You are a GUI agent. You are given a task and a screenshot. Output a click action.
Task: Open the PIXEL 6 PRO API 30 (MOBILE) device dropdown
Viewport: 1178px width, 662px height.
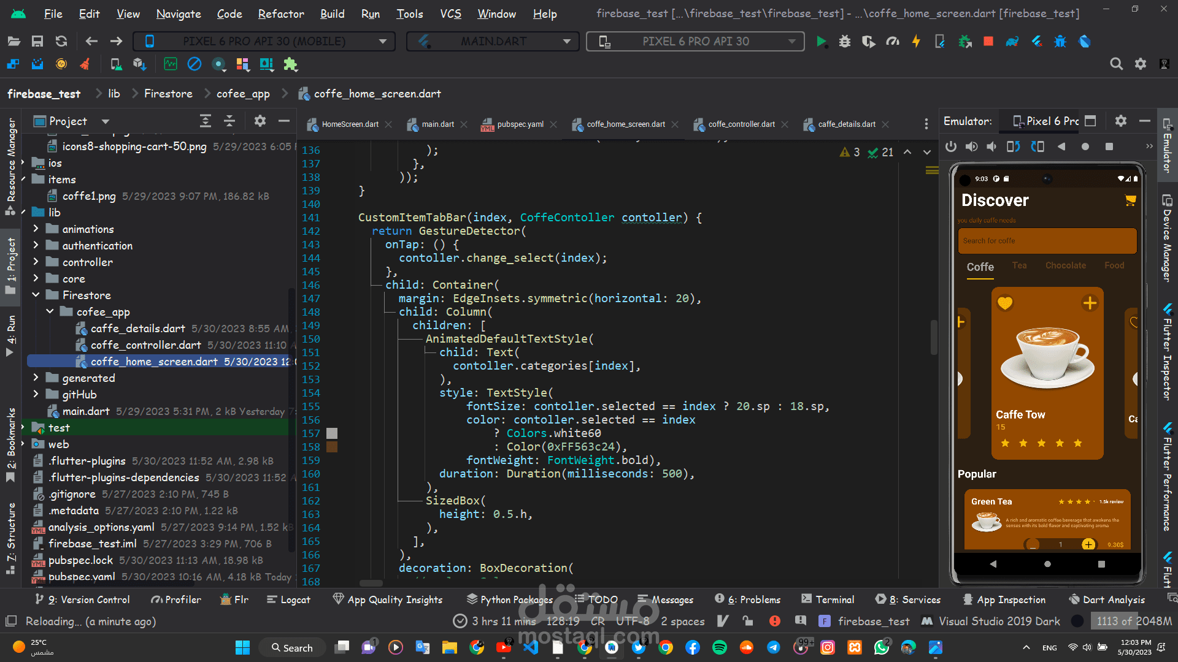[x=264, y=41]
